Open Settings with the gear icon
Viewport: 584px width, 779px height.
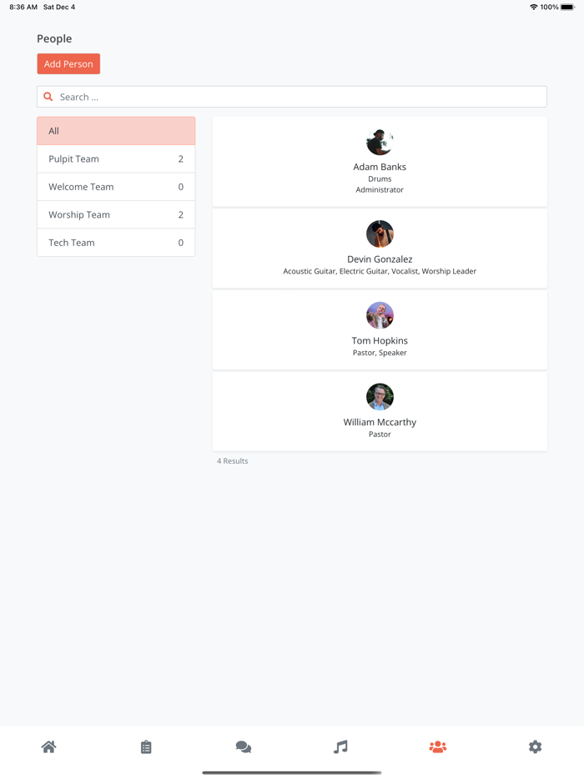535,746
